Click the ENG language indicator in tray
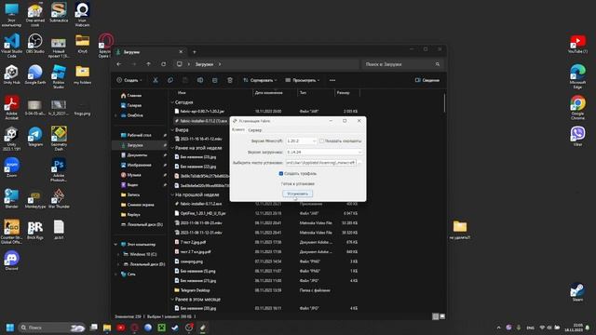The image size is (596, 335). (x=530, y=328)
